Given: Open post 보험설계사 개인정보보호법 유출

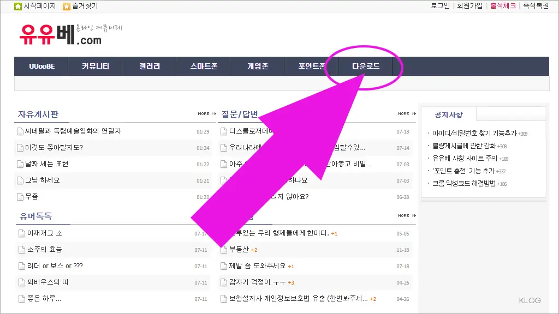Looking at the screenshot, I should (x=299, y=299).
